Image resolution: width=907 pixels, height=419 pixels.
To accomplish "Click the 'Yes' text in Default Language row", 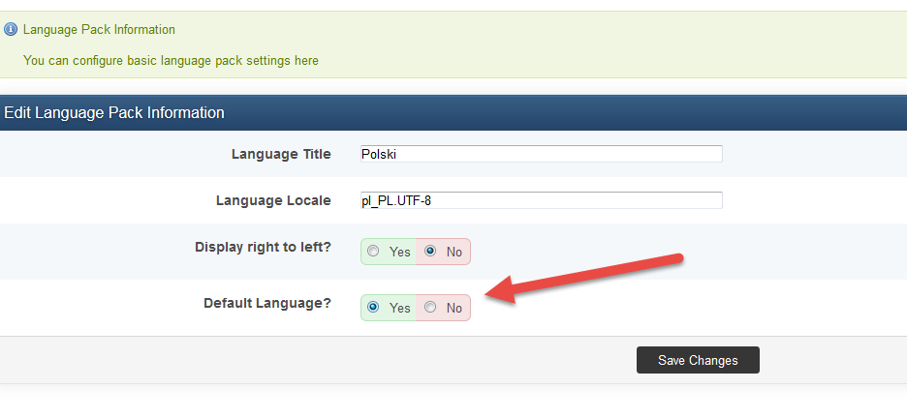I will (x=400, y=308).
